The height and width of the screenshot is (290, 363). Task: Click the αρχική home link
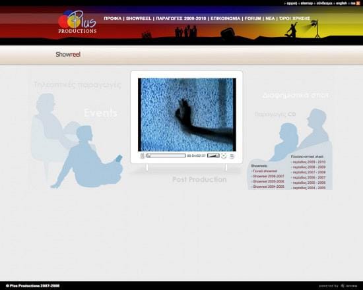(292, 3)
